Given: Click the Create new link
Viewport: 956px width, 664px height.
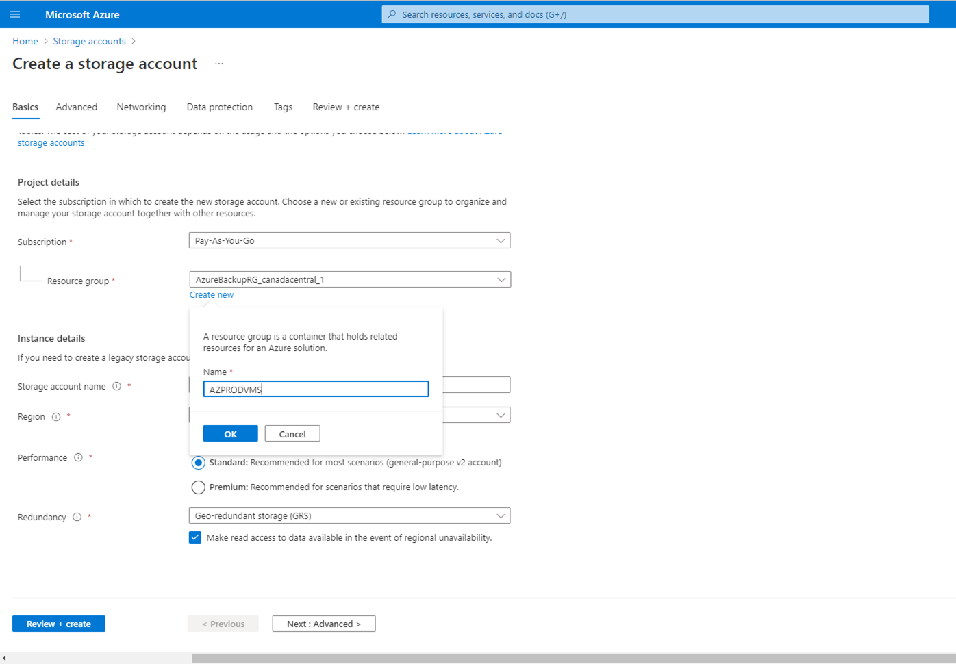Looking at the screenshot, I should 212,295.
